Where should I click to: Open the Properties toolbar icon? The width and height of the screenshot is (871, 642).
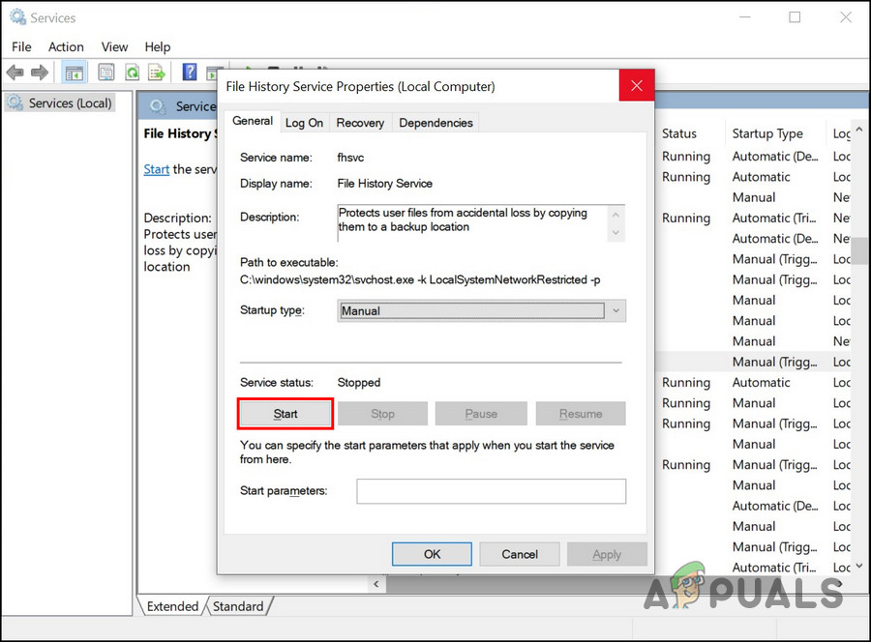click(105, 73)
